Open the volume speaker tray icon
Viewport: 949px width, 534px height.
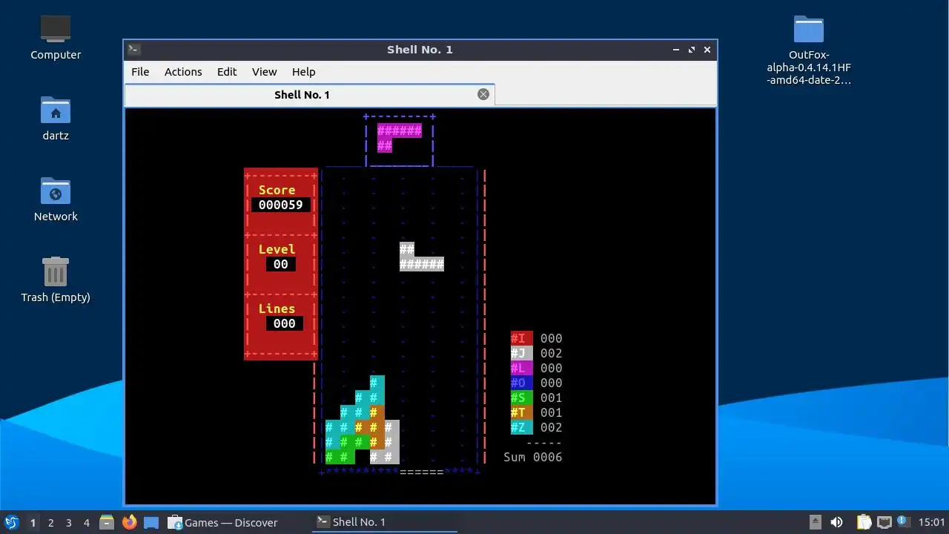837,522
